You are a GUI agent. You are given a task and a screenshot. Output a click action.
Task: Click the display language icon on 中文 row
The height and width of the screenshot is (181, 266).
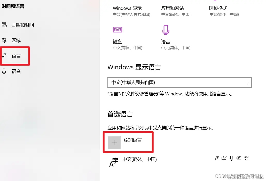pos(217,158)
